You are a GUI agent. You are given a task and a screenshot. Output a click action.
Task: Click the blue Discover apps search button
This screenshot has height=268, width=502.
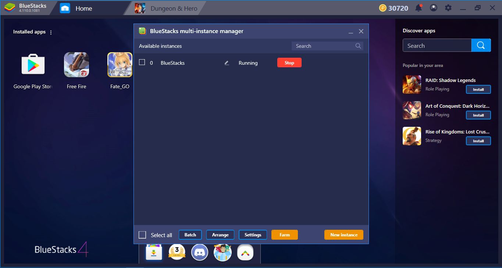[x=481, y=45]
